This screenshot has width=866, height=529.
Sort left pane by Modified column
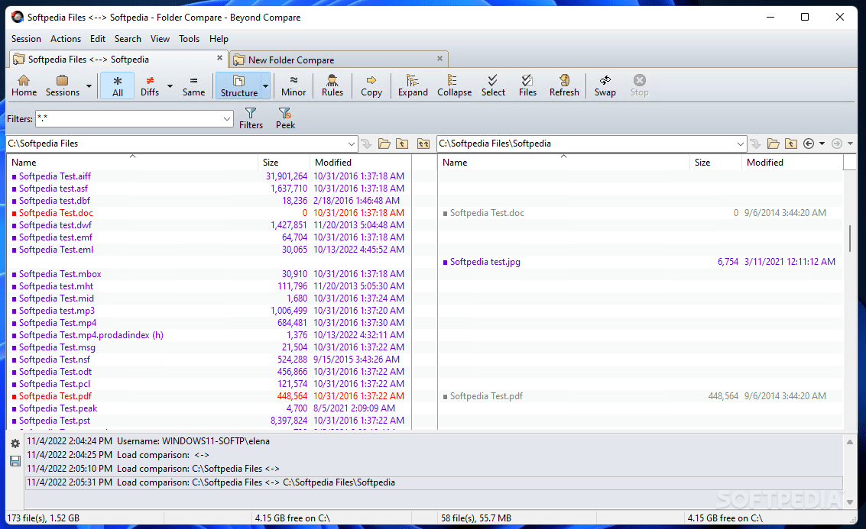(361, 162)
